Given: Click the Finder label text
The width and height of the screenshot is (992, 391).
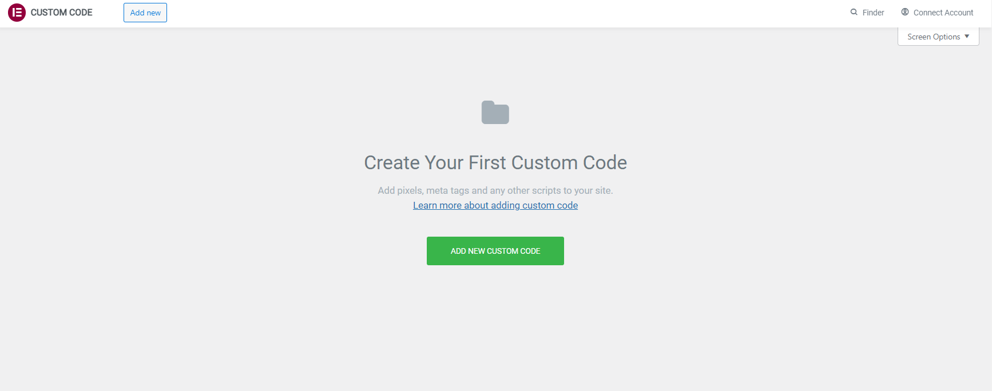Looking at the screenshot, I should [x=872, y=12].
